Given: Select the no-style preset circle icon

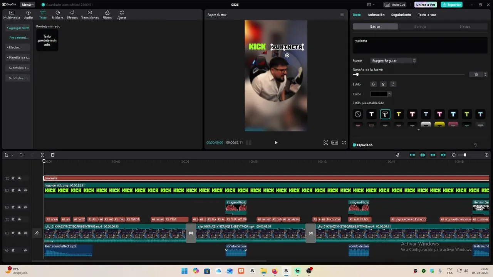Looking at the screenshot, I should pos(358,114).
